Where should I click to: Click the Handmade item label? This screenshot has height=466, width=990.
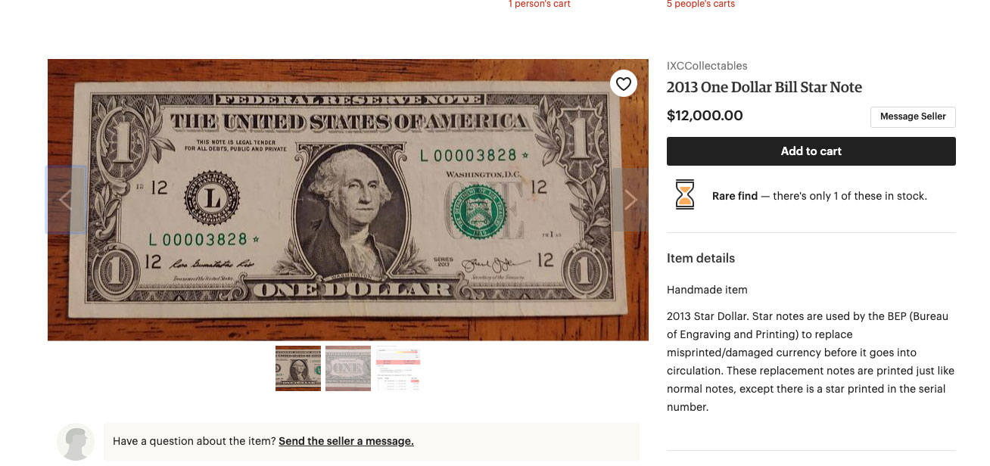coord(707,290)
